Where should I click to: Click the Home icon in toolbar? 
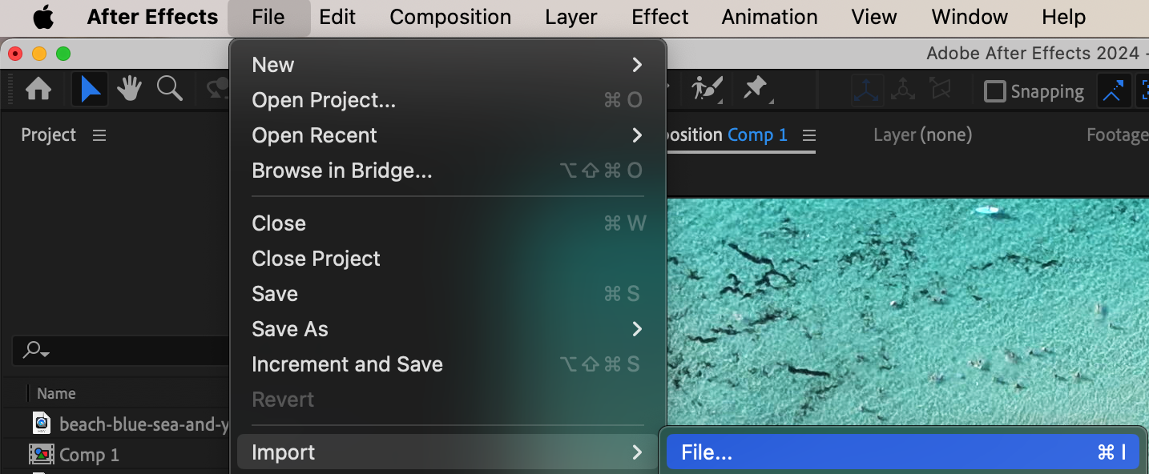pos(38,90)
